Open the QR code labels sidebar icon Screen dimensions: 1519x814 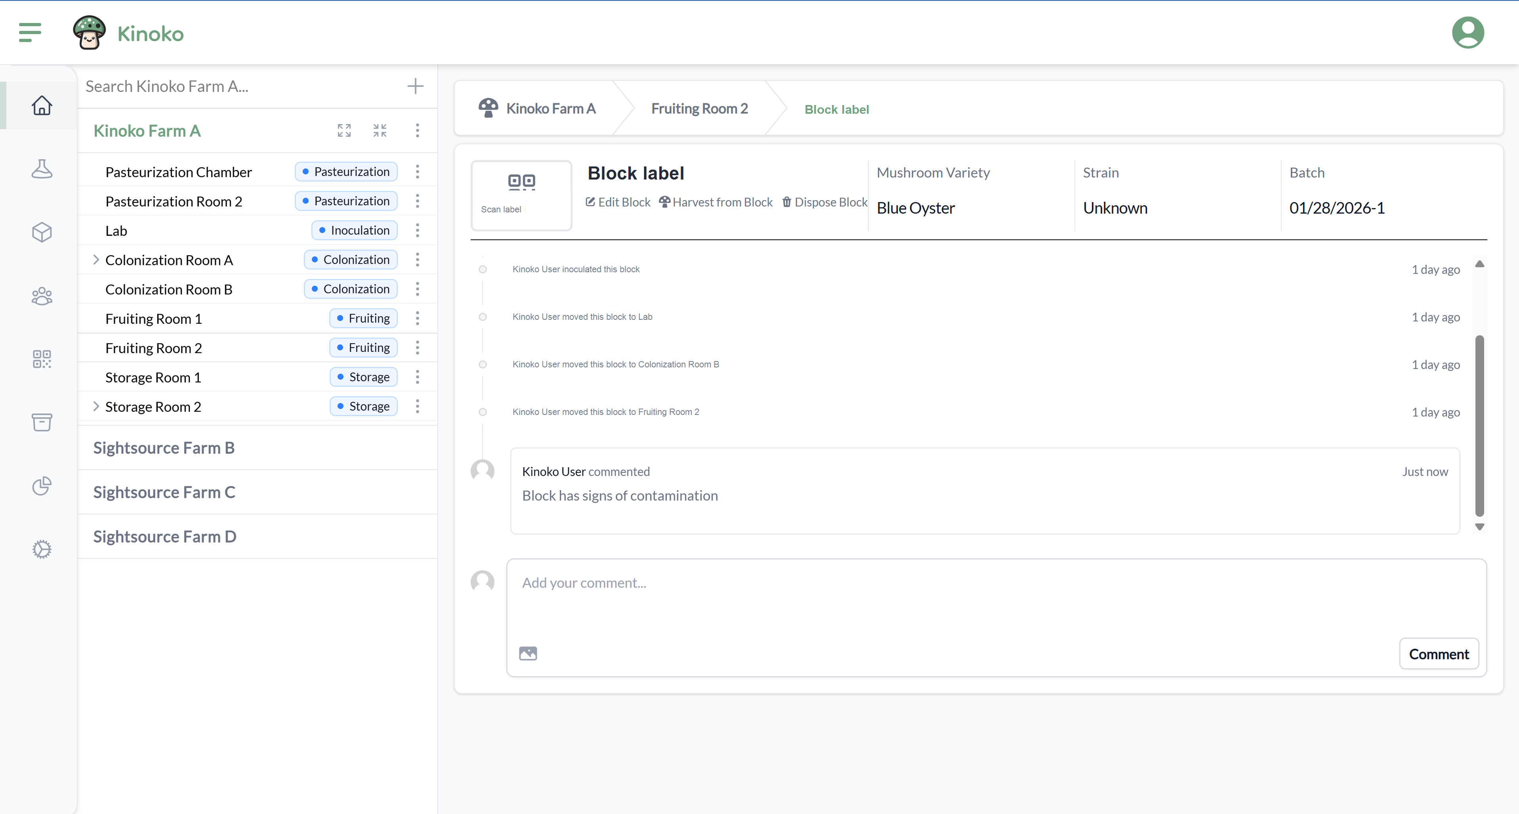[x=42, y=359]
